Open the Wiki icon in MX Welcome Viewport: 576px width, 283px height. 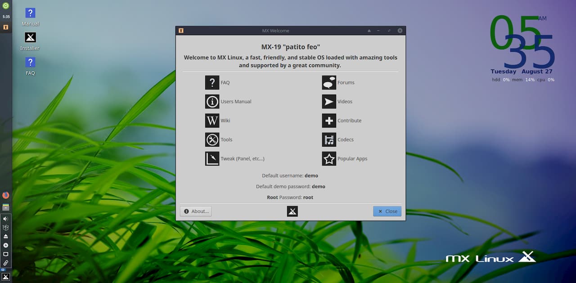212,121
